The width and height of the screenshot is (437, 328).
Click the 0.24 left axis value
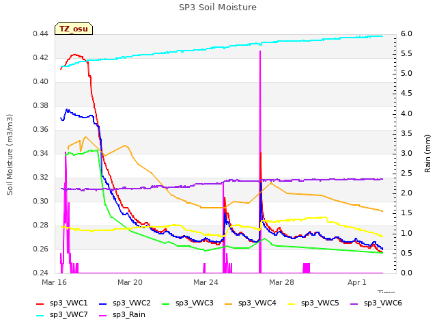click(x=41, y=273)
